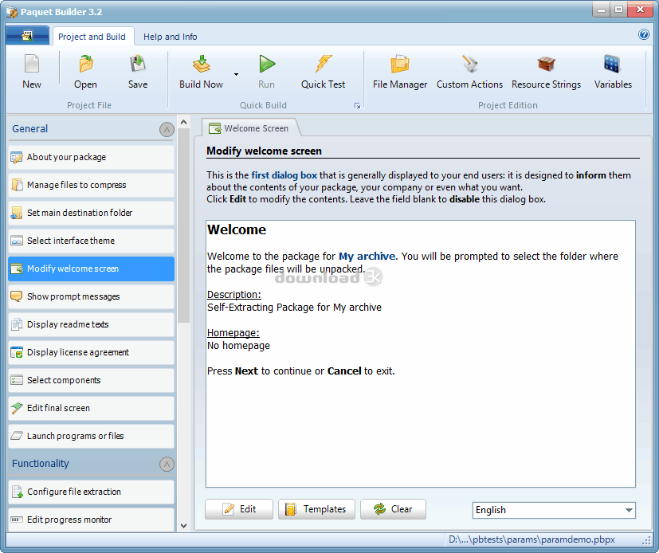The image size is (659, 553).
Task: Select Modify welcome screen item
Action: (x=91, y=269)
